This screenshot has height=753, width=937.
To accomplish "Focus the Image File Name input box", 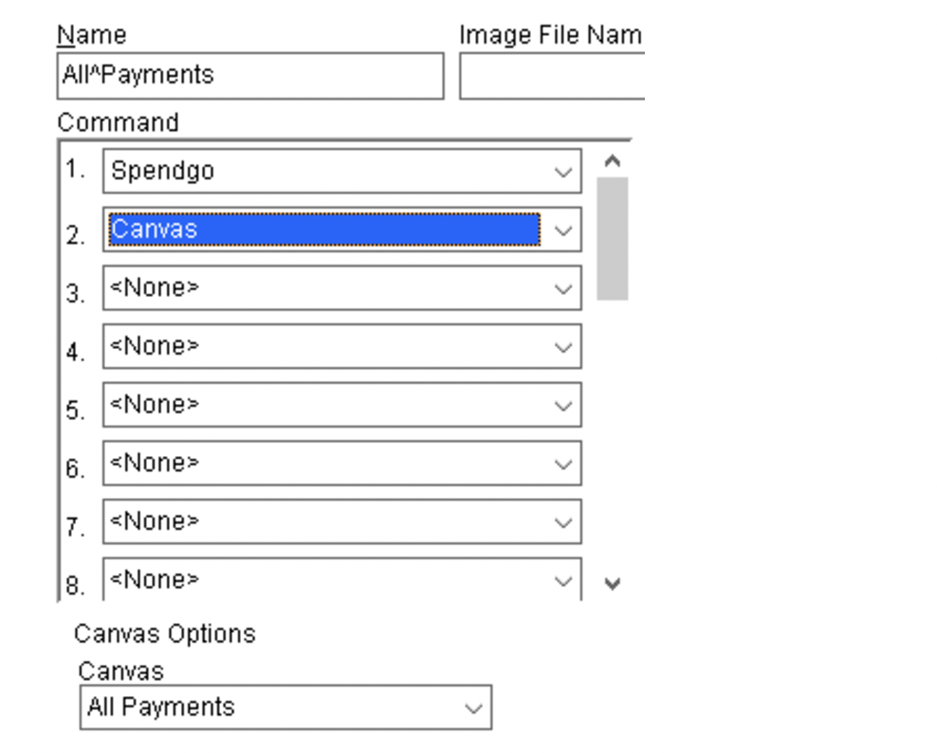I will 552,76.
